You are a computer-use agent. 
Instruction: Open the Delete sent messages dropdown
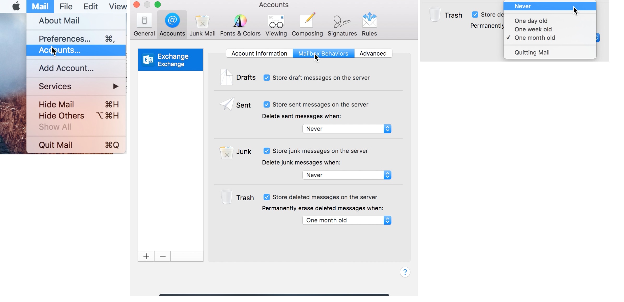pyautogui.click(x=346, y=129)
